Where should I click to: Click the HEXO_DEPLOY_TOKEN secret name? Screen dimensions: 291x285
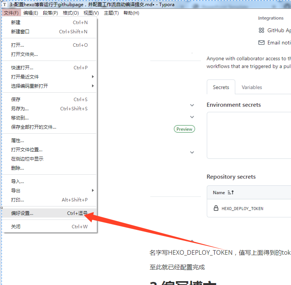pyautogui.click(x=242, y=209)
